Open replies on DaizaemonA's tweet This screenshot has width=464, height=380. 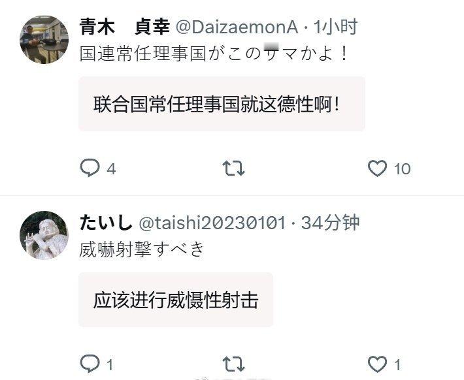(x=90, y=168)
